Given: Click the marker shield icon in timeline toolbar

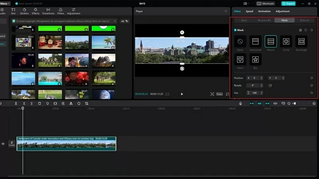Looking at the screenshot, I should [x=47, y=103].
